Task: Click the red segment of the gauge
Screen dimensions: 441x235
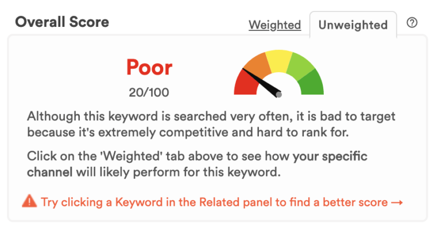Action: [x=244, y=83]
